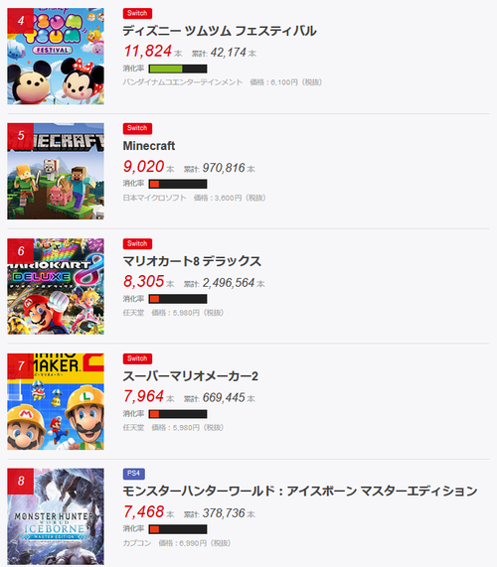Click the Switch tag above Disney Tsum Tsum Festival
Viewport: 497px width, 567px height.
point(137,13)
